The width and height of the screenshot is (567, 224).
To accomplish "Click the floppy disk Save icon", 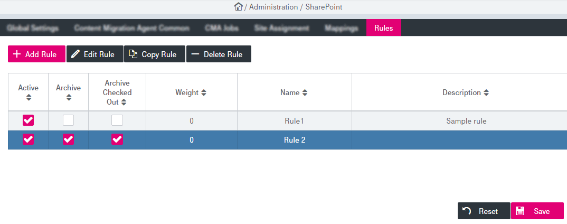I will 520,211.
